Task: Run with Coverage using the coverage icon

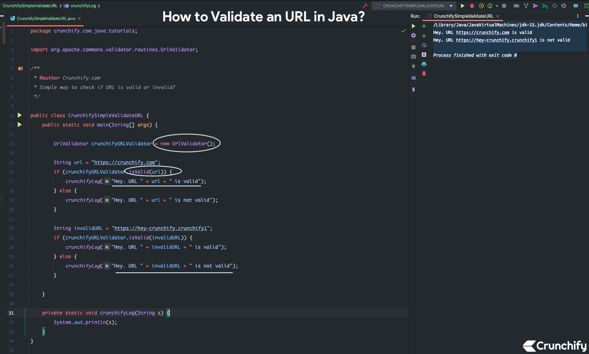Action: pyautogui.click(x=481, y=6)
